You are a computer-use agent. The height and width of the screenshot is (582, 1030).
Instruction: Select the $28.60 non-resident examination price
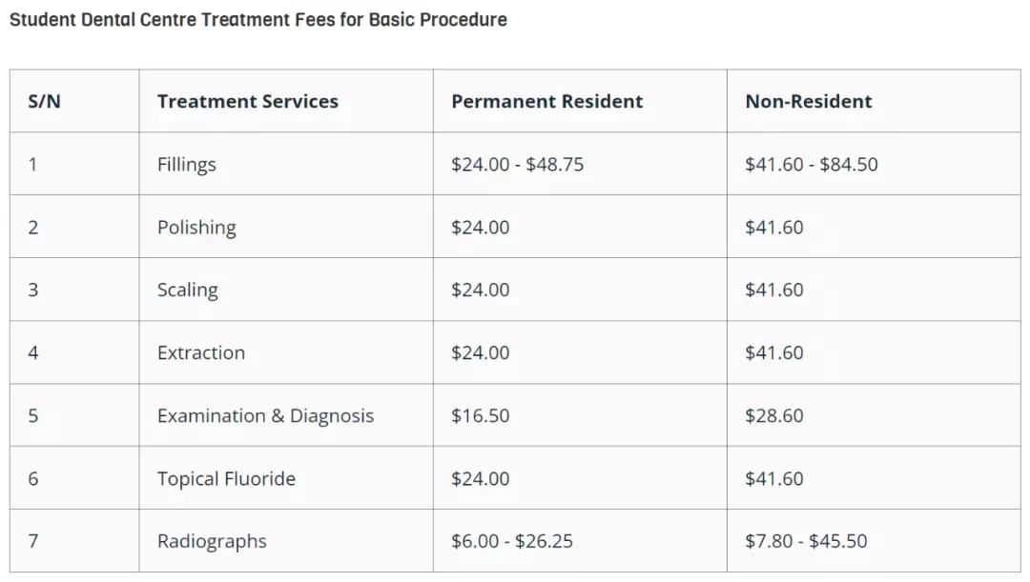773,415
